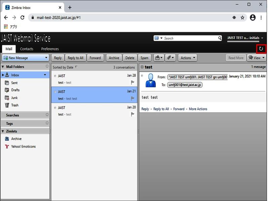Open the New Message dropdown arrow
Viewport: 269px width, 201px height.
(x=46, y=58)
